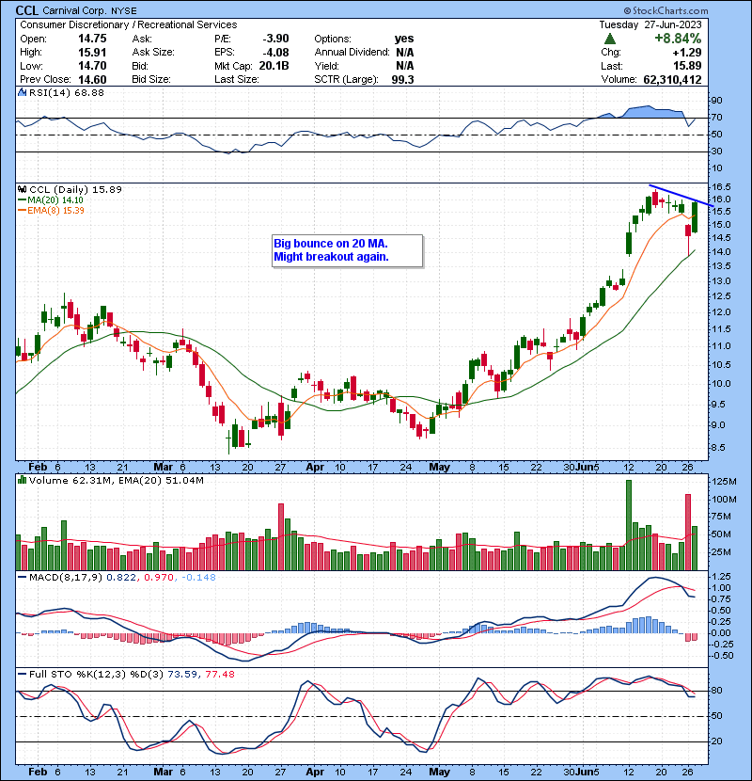752x781 pixels.
Task: Click the 125M volume axis label
Action: [724, 482]
